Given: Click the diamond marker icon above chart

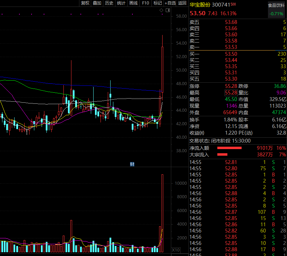Looking at the screenshot, I should click(x=161, y=11).
